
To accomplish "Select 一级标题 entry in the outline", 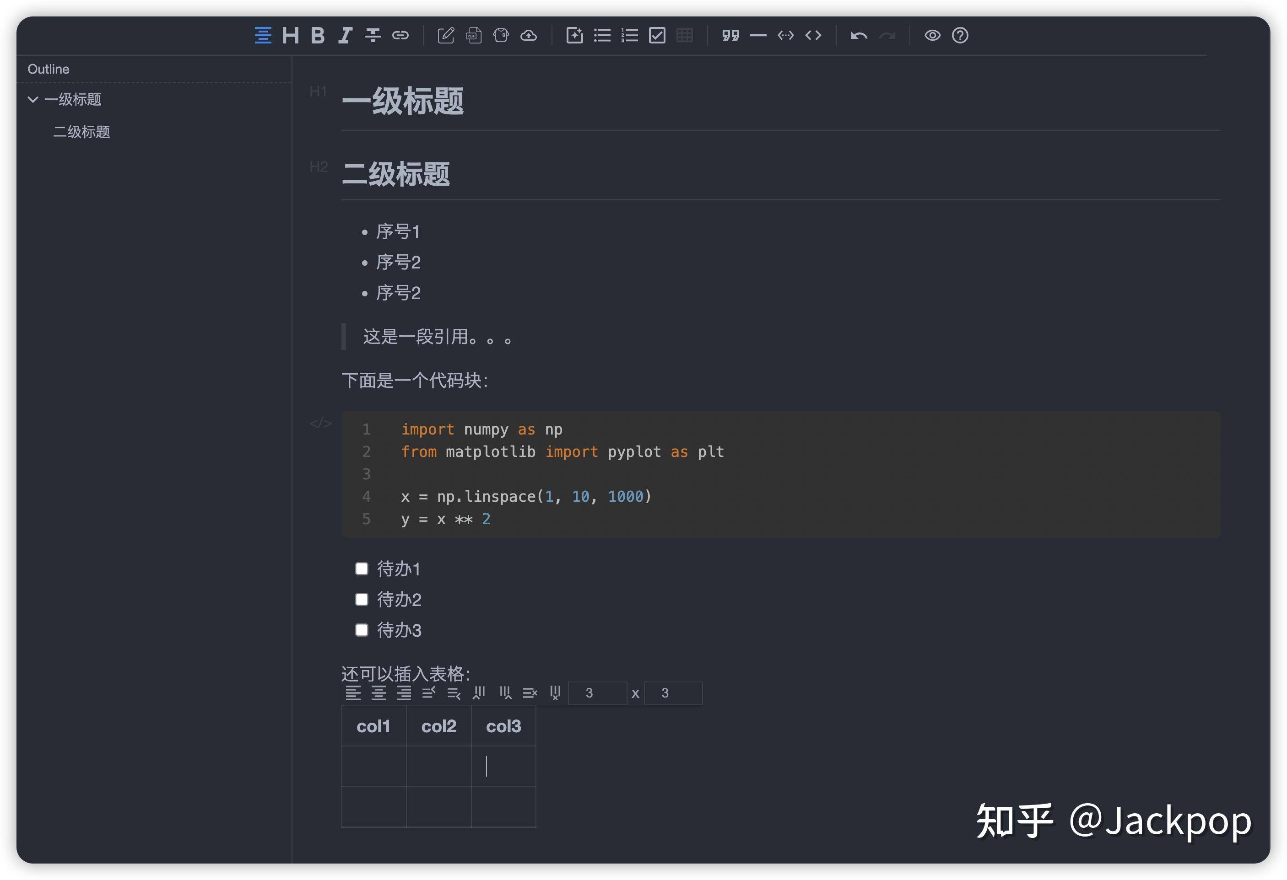I will pos(73,100).
